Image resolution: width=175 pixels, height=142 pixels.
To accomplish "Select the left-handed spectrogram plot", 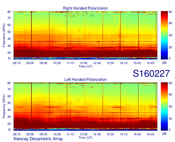I will [85, 106].
